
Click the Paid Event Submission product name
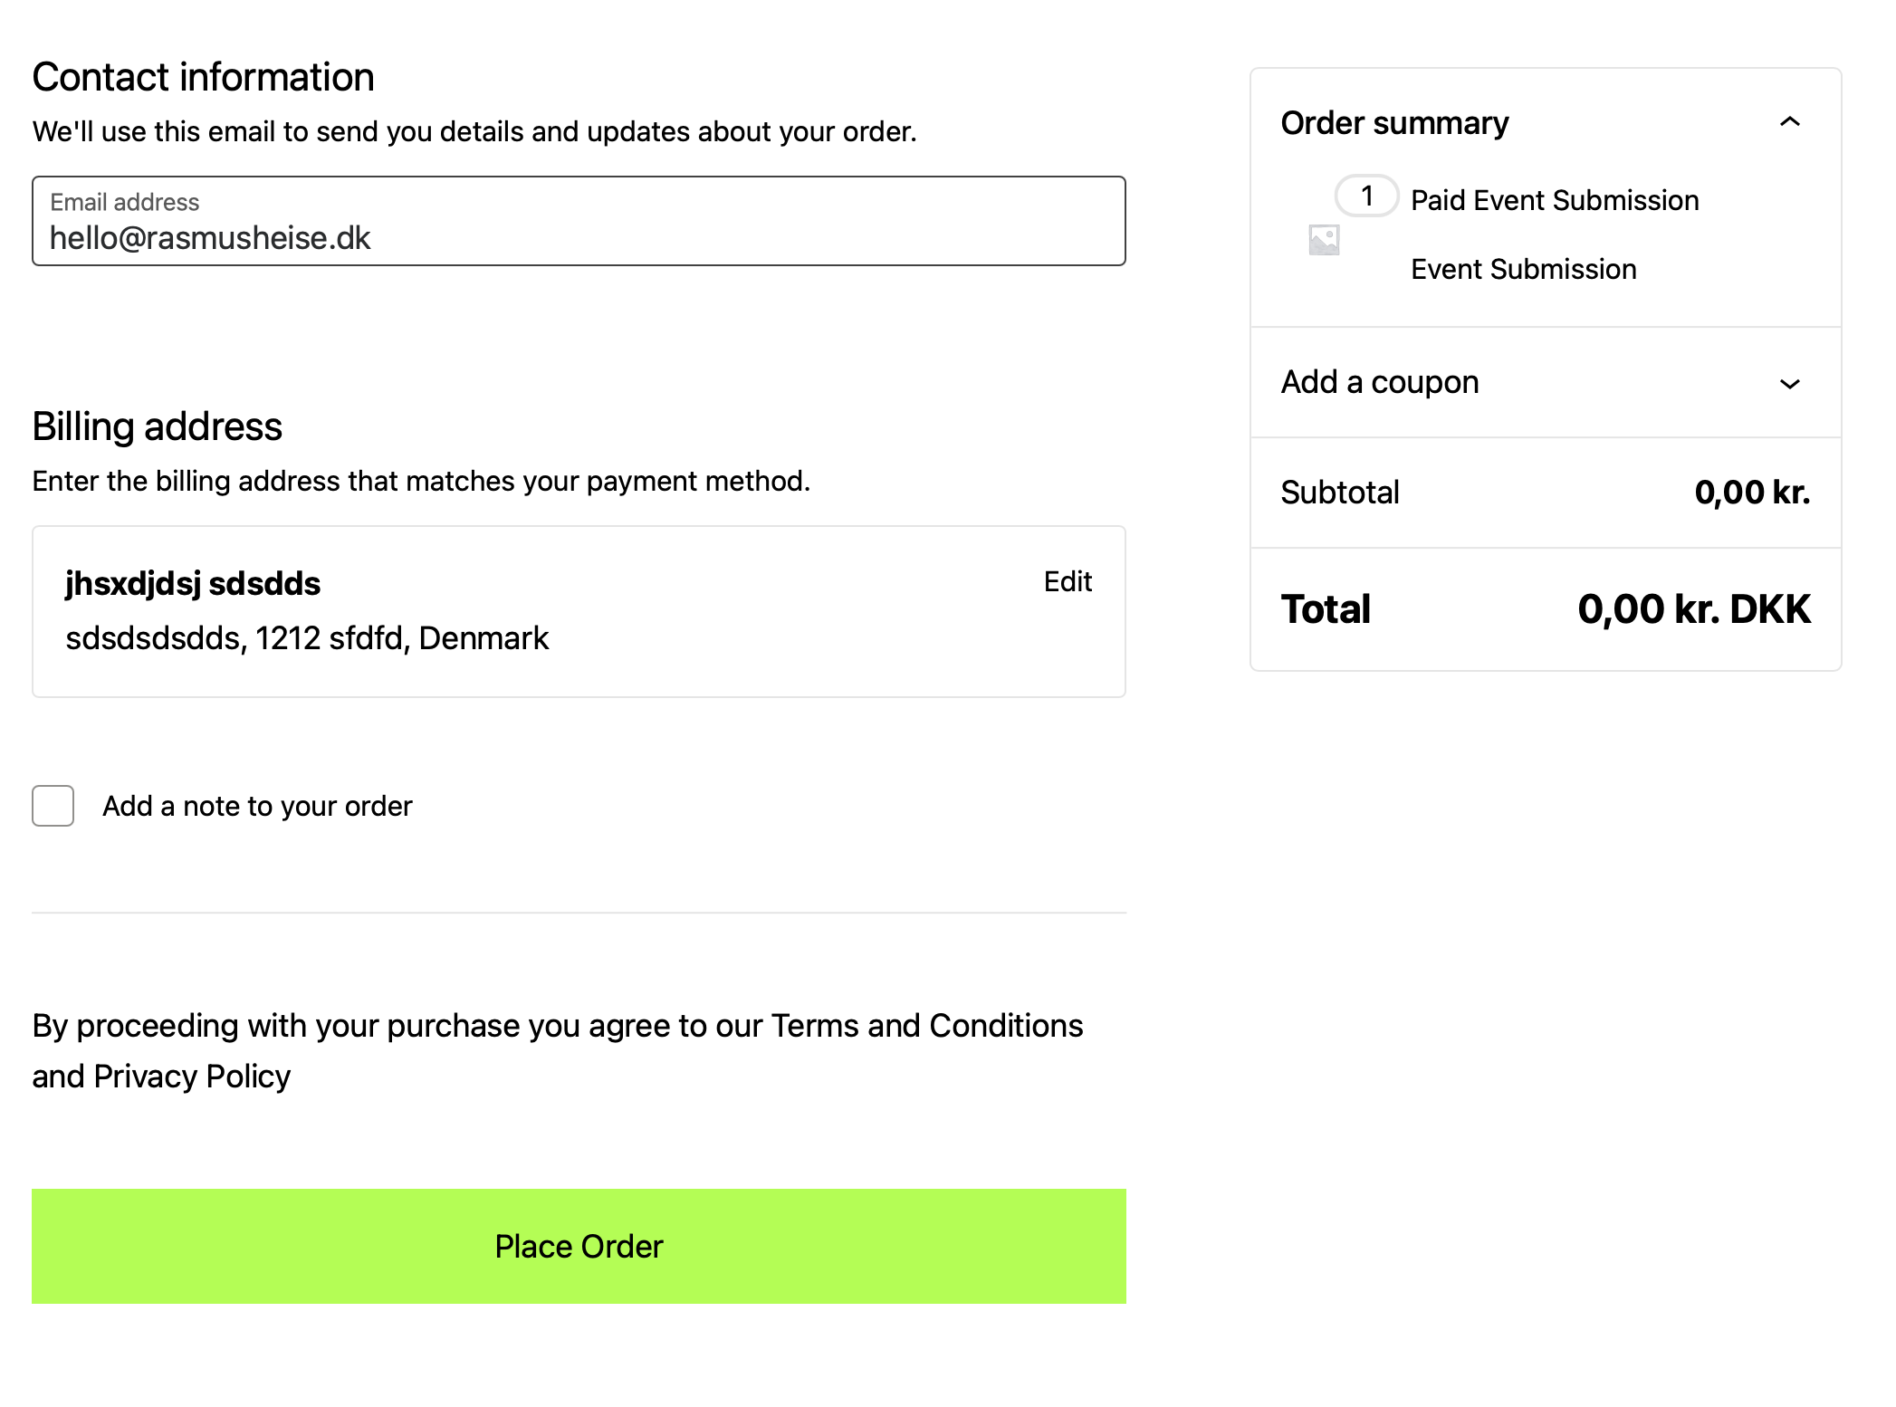[x=1555, y=200]
